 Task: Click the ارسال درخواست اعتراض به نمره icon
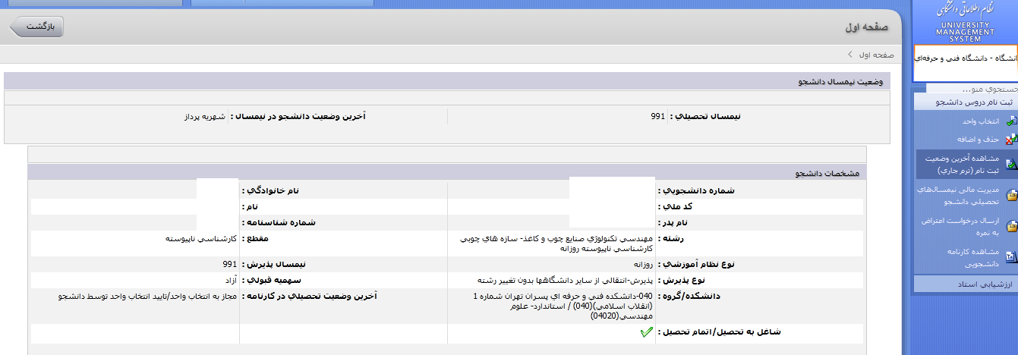point(1011,226)
